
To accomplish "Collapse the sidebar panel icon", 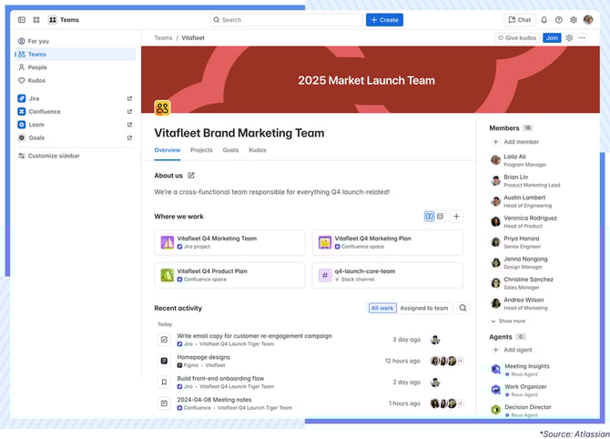I will (22, 20).
